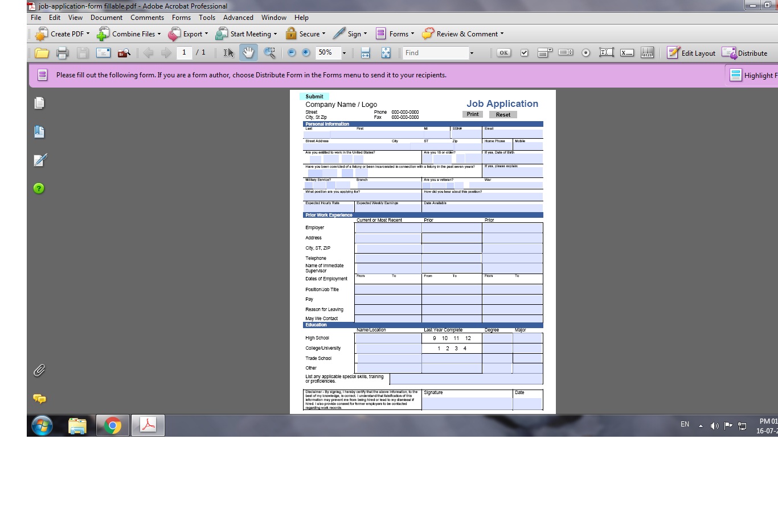The image size is (778, 530).
Task: Select the Check Box form tool
Action: click(525, 53)
